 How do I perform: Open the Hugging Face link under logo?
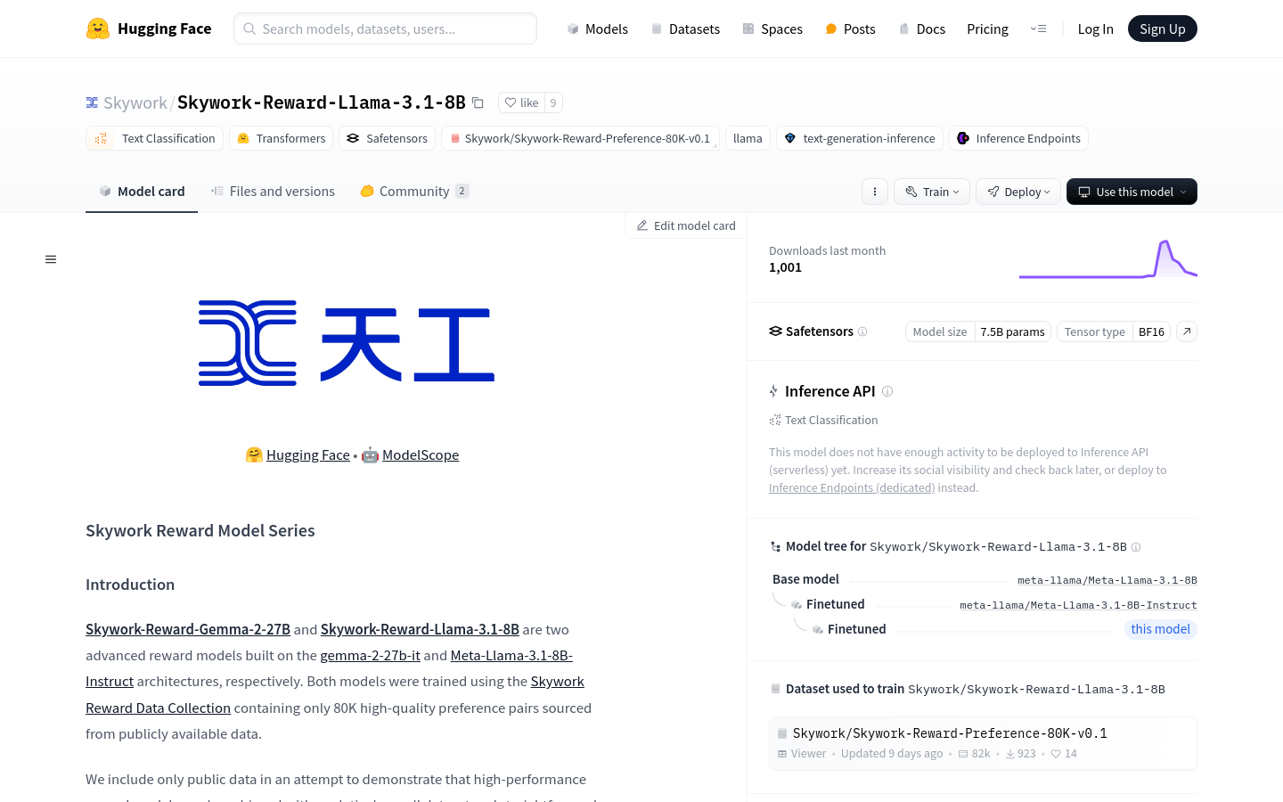[308, 454]
